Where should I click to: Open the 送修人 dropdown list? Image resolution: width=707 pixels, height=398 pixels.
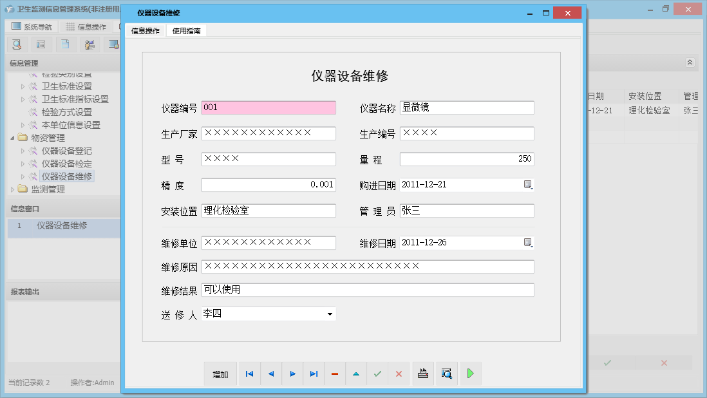pos(330,314)
